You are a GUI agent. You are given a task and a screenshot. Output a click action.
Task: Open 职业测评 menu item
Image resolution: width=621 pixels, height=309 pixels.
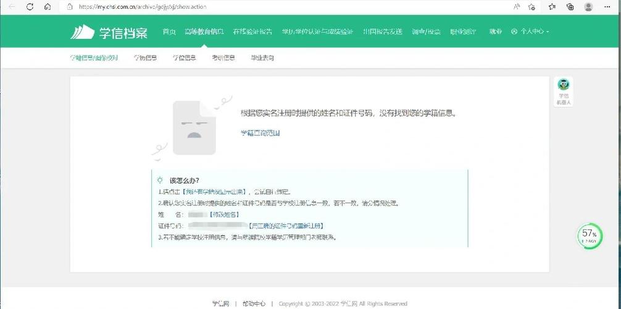[463, 32]
